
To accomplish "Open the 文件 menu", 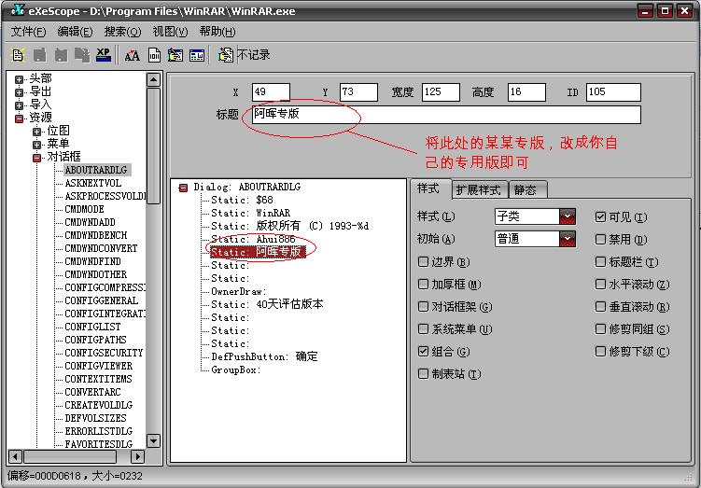I will (28, 32).
